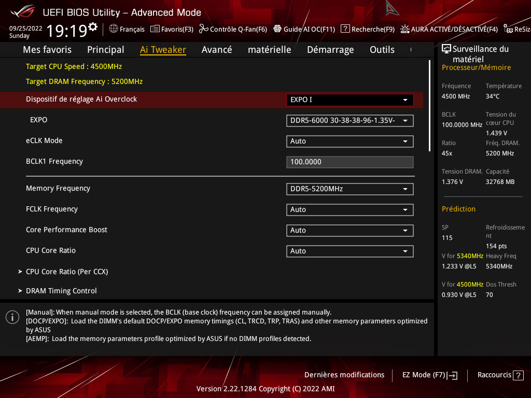Toggle AURA ACTIVÉ/DÉSACTIVÉ (F4) lighting

pyautogui.click(x=404, y=29)
